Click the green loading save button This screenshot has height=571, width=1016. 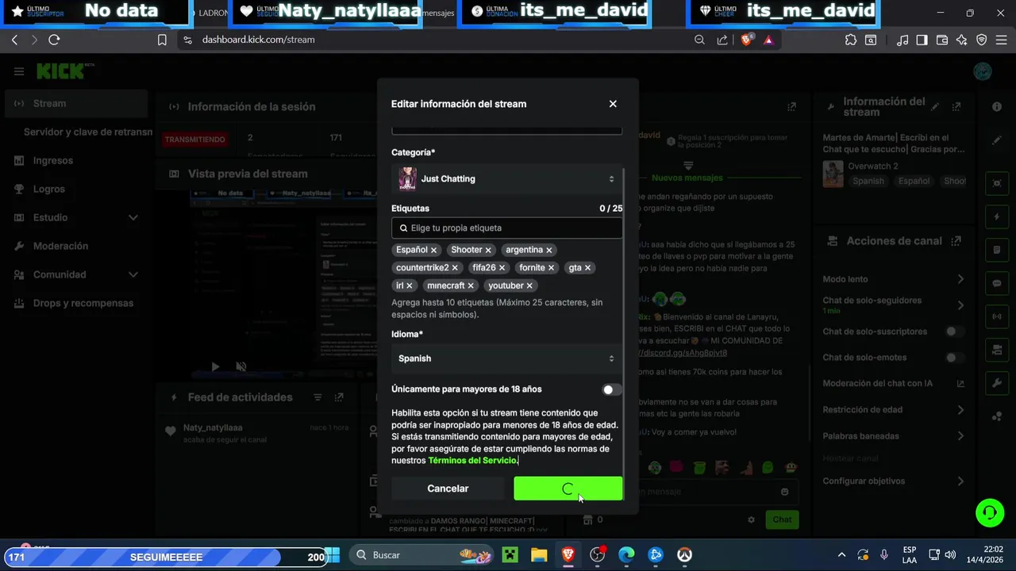568,489
